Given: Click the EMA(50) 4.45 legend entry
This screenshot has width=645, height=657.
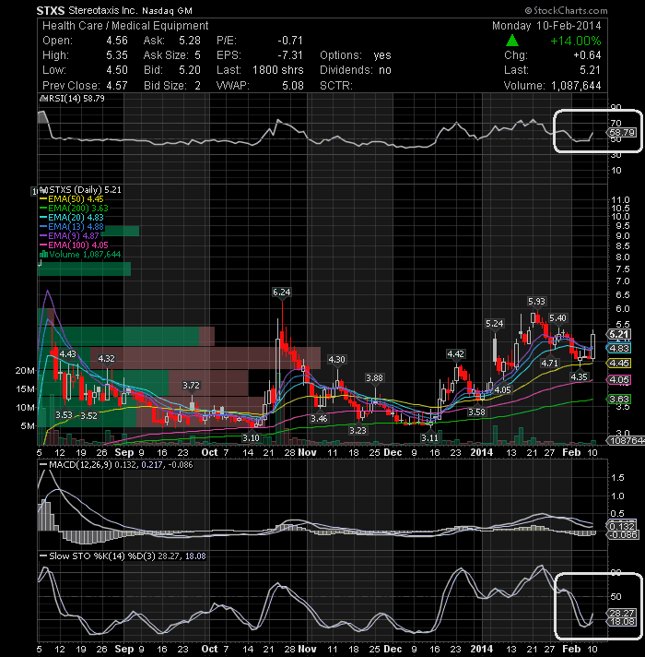Looking at the screenshot, I should tap(72, 199).
